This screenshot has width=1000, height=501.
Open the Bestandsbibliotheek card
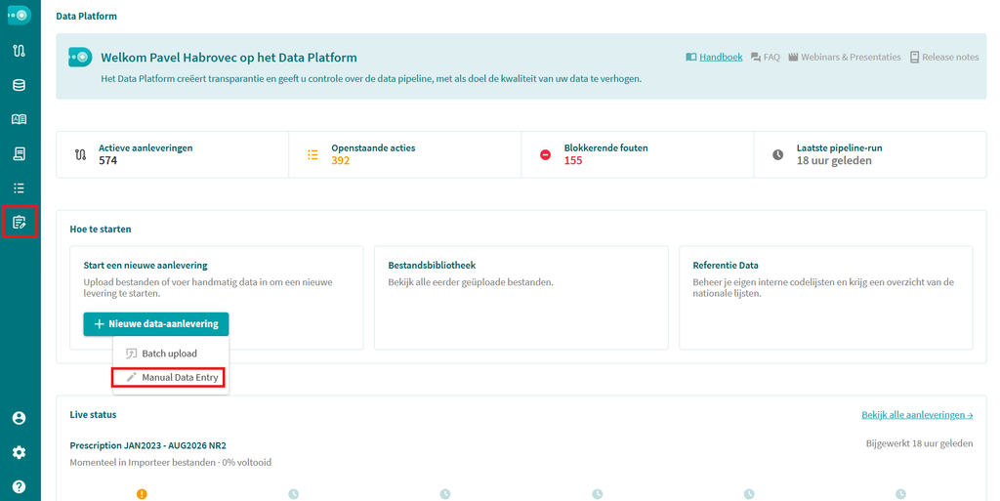coord(521,298)
